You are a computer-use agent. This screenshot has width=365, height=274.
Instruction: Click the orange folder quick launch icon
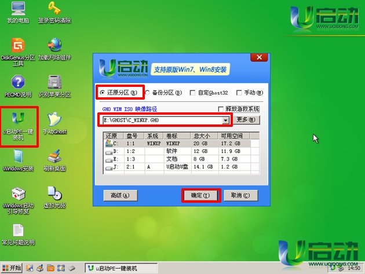50,268
